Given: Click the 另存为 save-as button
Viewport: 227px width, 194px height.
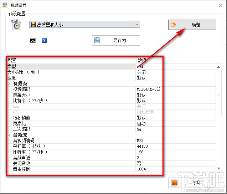Looking at the screenshot, I should [x=116, y=40].
